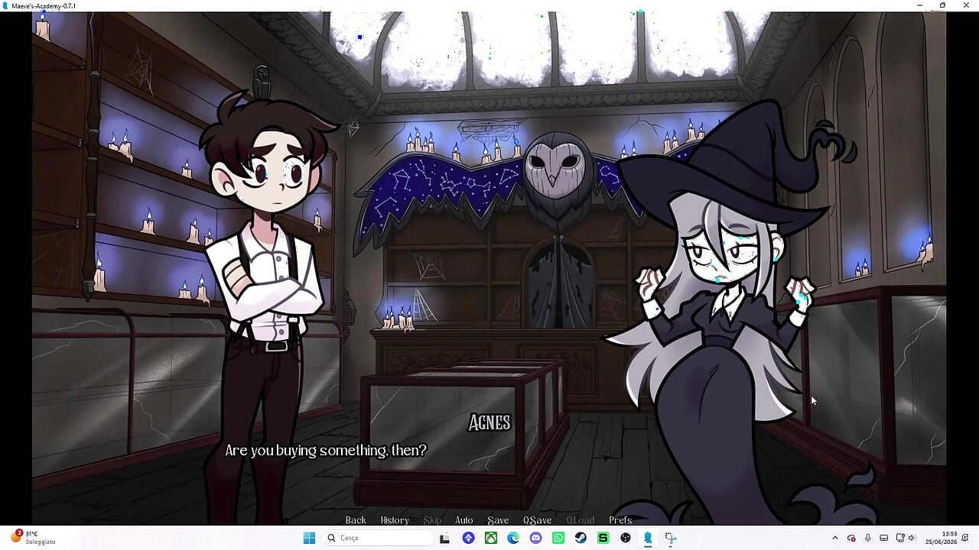
Task: Click the cloud sync error tray icon
Action: click(x=851, y=538)
